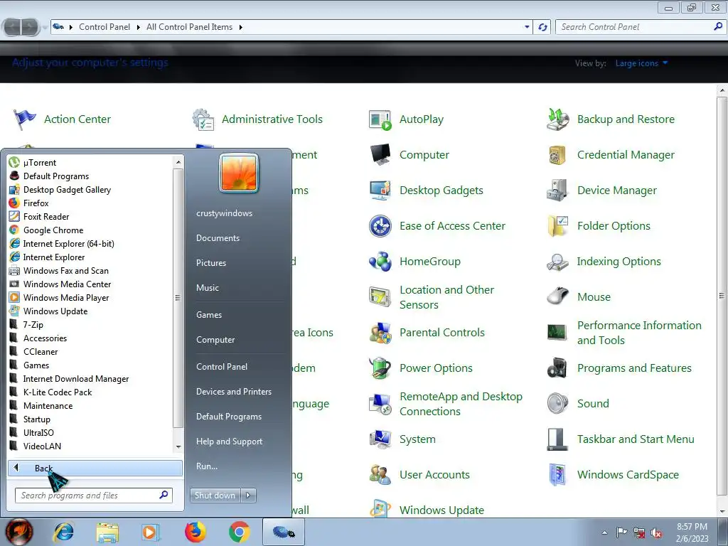This screenshot has width=728, height=546.
Task: Open the Indexing Options icon
Action: [557, 262]
